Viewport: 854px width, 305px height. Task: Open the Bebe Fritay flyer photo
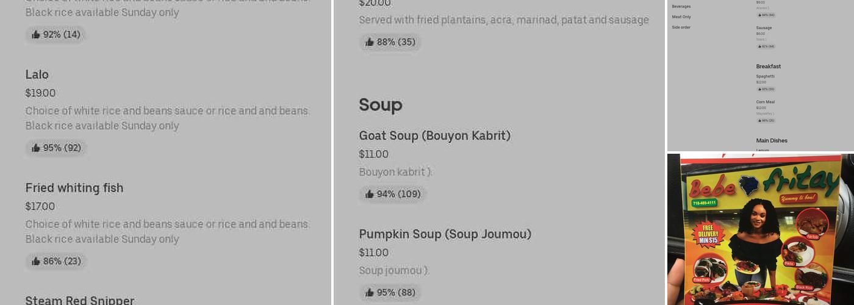click(x=760, y=229)
